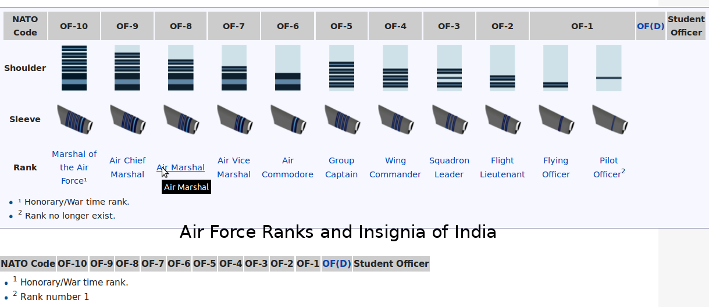Viewport: 709px width, 307px height.
Task: Open the Group Captain rank link
Action: [x=341, y=167]
